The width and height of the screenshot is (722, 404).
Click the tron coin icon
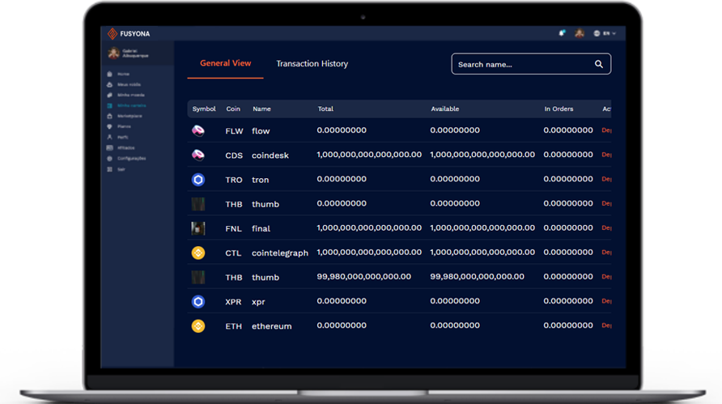[198, 180]
